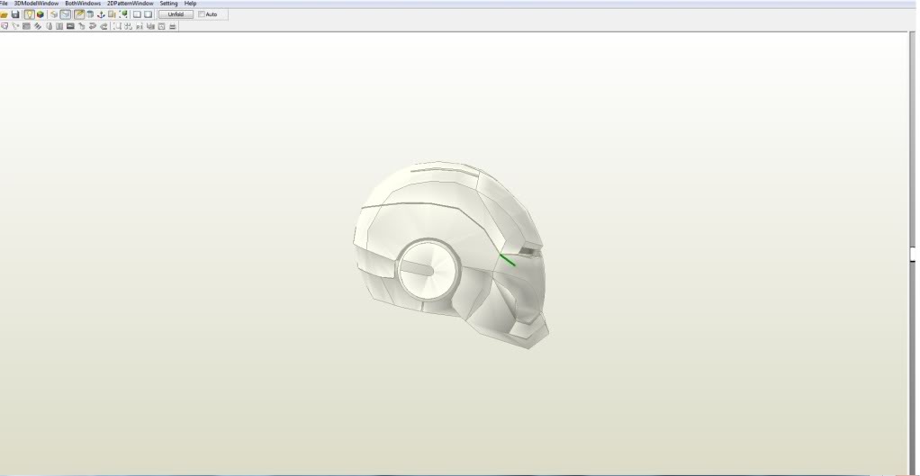Click the green cube with corner markers
Screen dimensions: 920x476
pyautogui.click(x=123, y=14)
